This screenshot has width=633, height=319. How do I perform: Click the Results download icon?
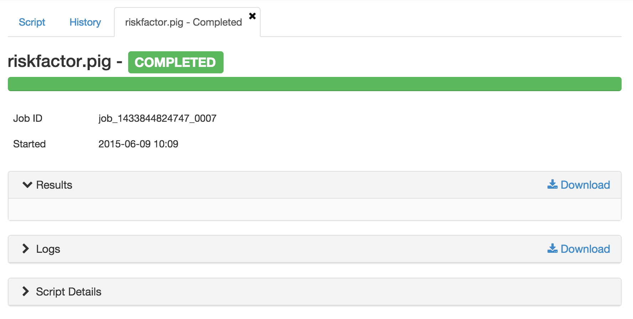pyautogui.click(x=552, y=184)
